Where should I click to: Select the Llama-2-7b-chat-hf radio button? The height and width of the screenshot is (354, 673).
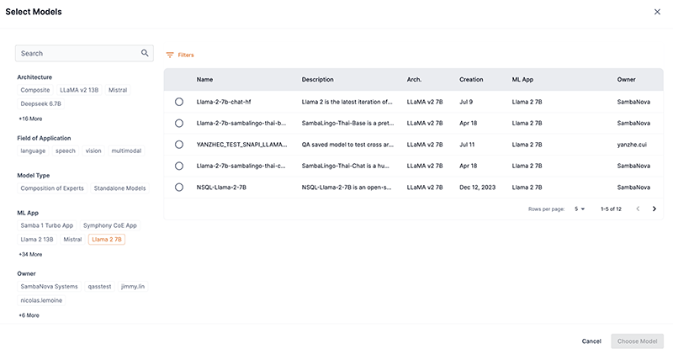pos(179,102)
